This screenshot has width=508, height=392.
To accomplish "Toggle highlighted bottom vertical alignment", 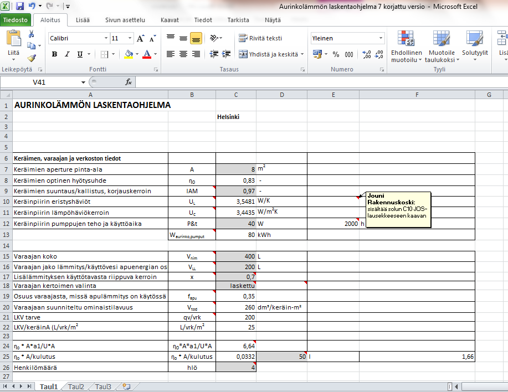I will click(196, 38).
